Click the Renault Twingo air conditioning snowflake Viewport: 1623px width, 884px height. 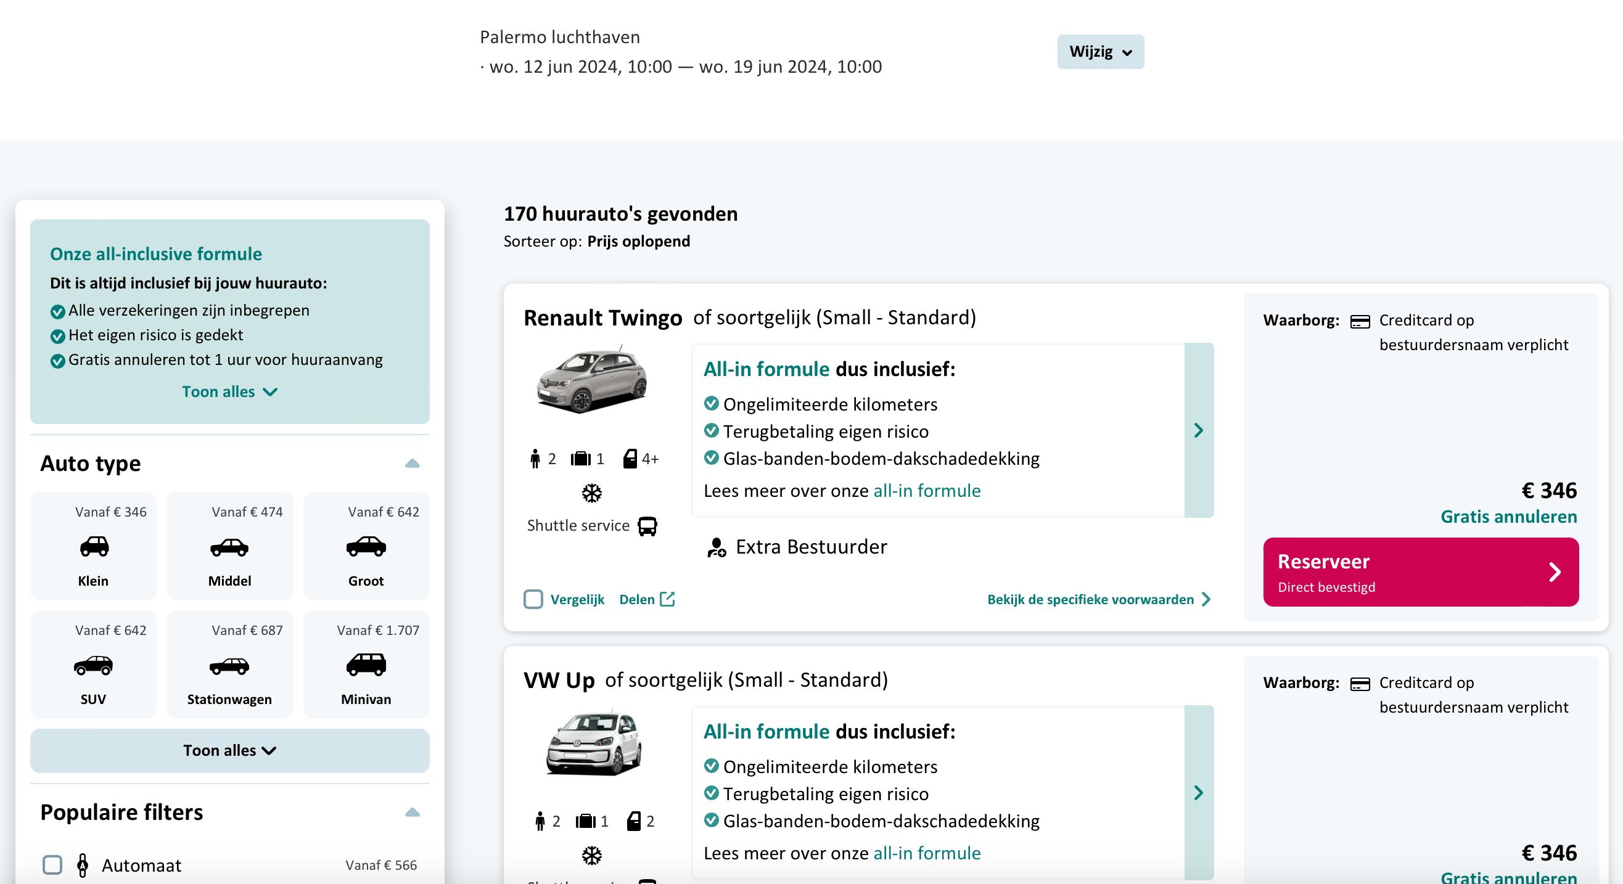[x=591, y=493]
